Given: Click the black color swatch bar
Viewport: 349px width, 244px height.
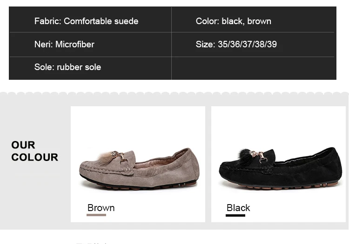Looking at the screenshot, I should [235, 215].
